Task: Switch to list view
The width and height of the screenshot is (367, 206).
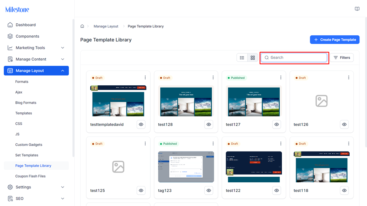Action: point(242,58)
